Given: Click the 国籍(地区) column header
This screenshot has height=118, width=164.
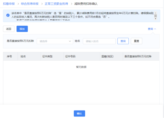Looking at the screenshot, I should tap(107, 56).
